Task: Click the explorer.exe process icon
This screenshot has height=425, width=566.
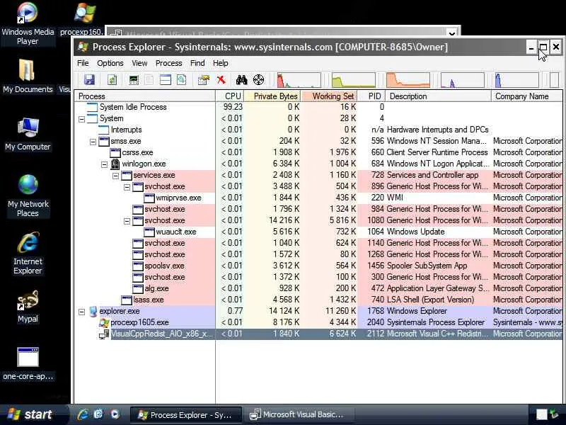Action: [x=93, y=311]
